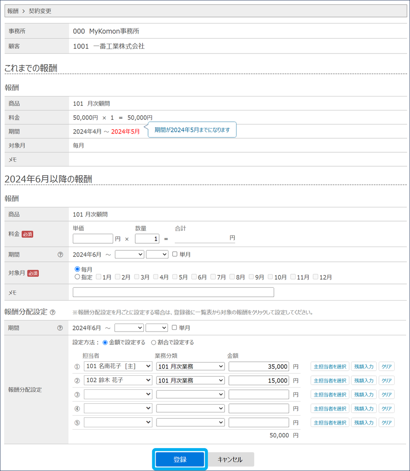Check the 単月 checkbox in 報酬分配設定 期間 row
Viewport: 410px width, 471px height.
tap(175, 328)
